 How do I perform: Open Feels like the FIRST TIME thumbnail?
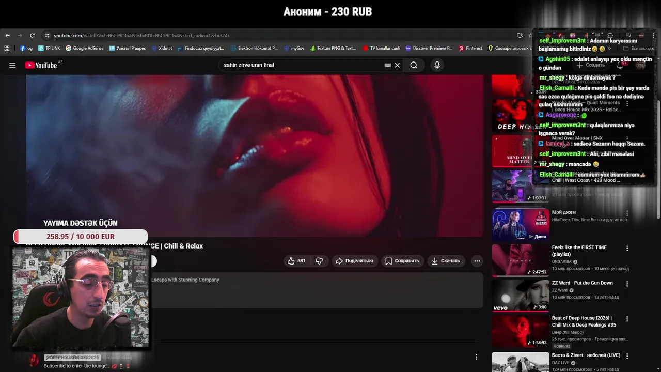point(520,260)
